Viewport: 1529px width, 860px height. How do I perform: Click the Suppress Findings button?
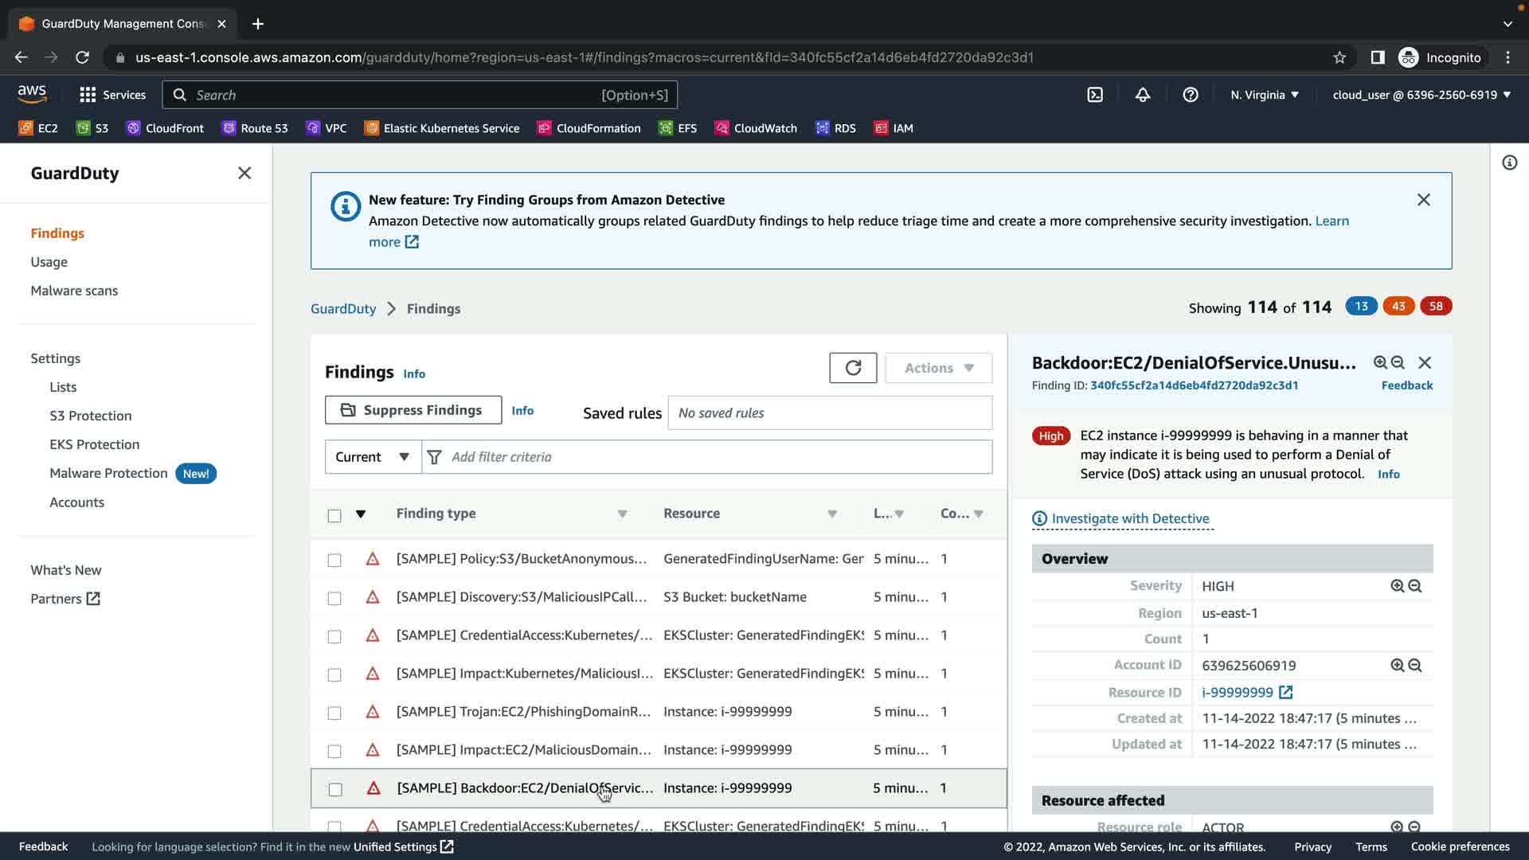coord(413,410)
